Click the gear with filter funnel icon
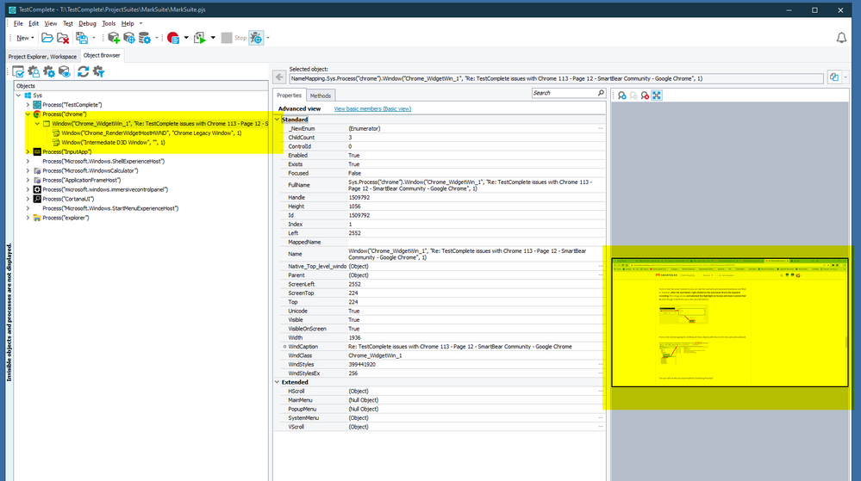Image resolution: width=861 pixels, height=481 pixels. (x=99, y=71)
